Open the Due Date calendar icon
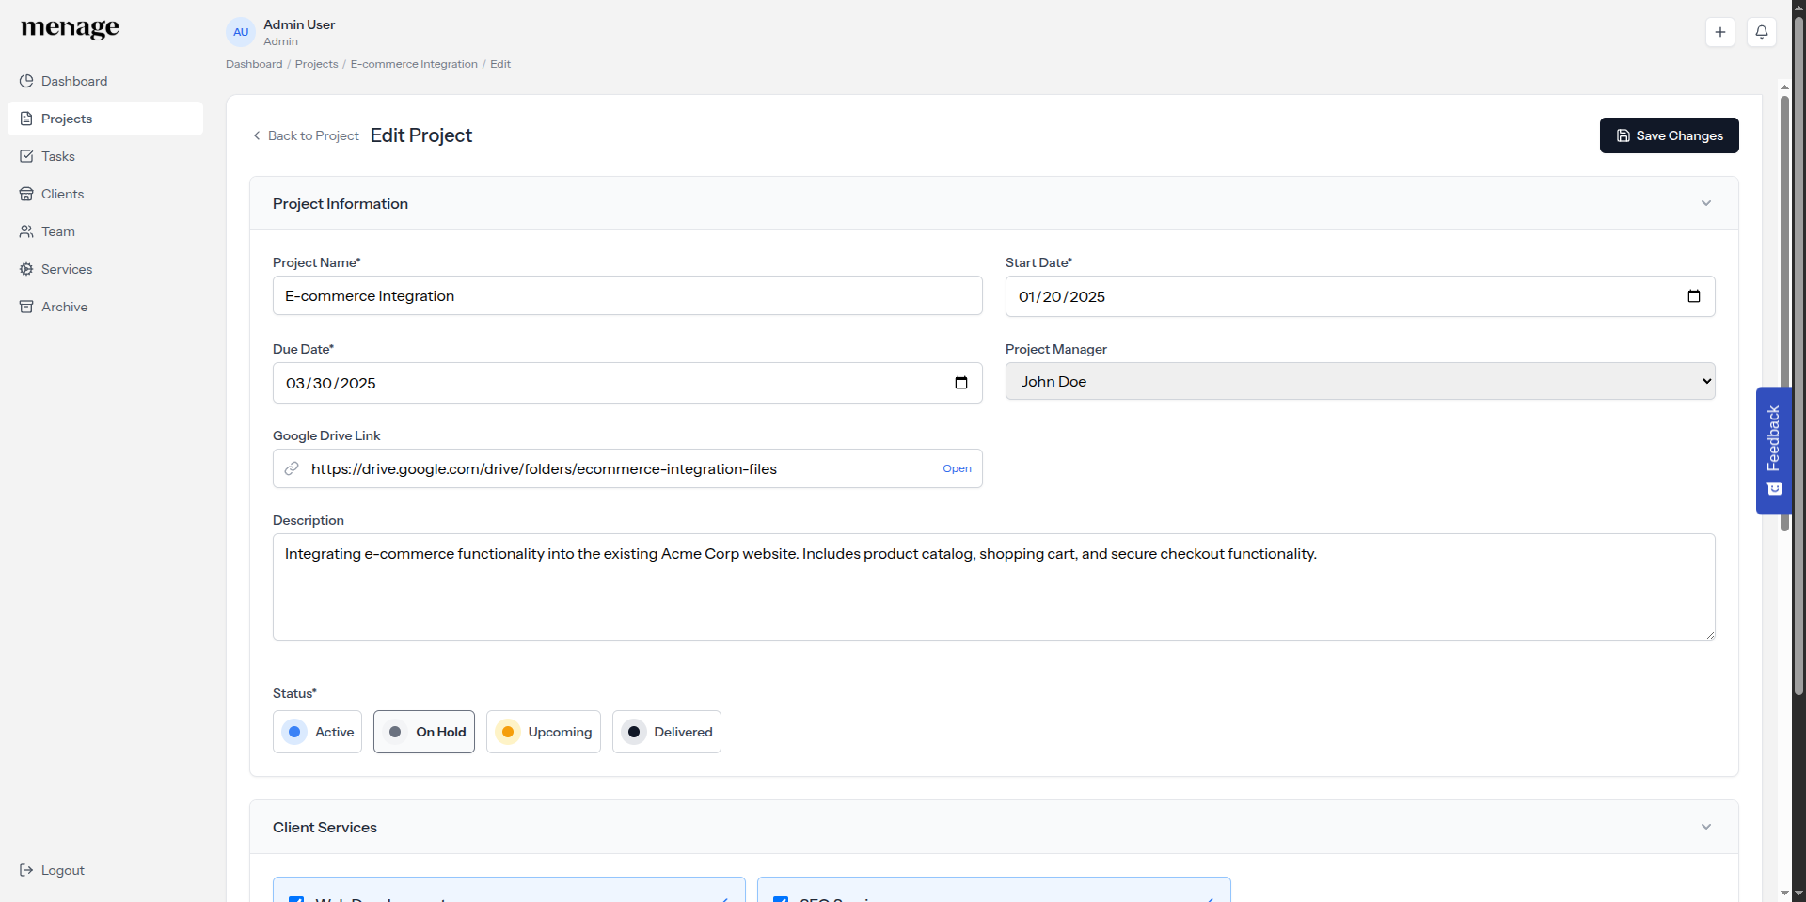 [961, 383]
